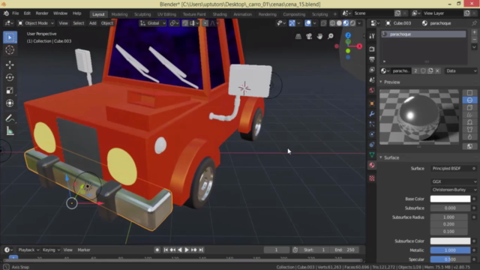Click Base Color white swatch
This screenshot has width=480, height=270.
pos(450,199)
